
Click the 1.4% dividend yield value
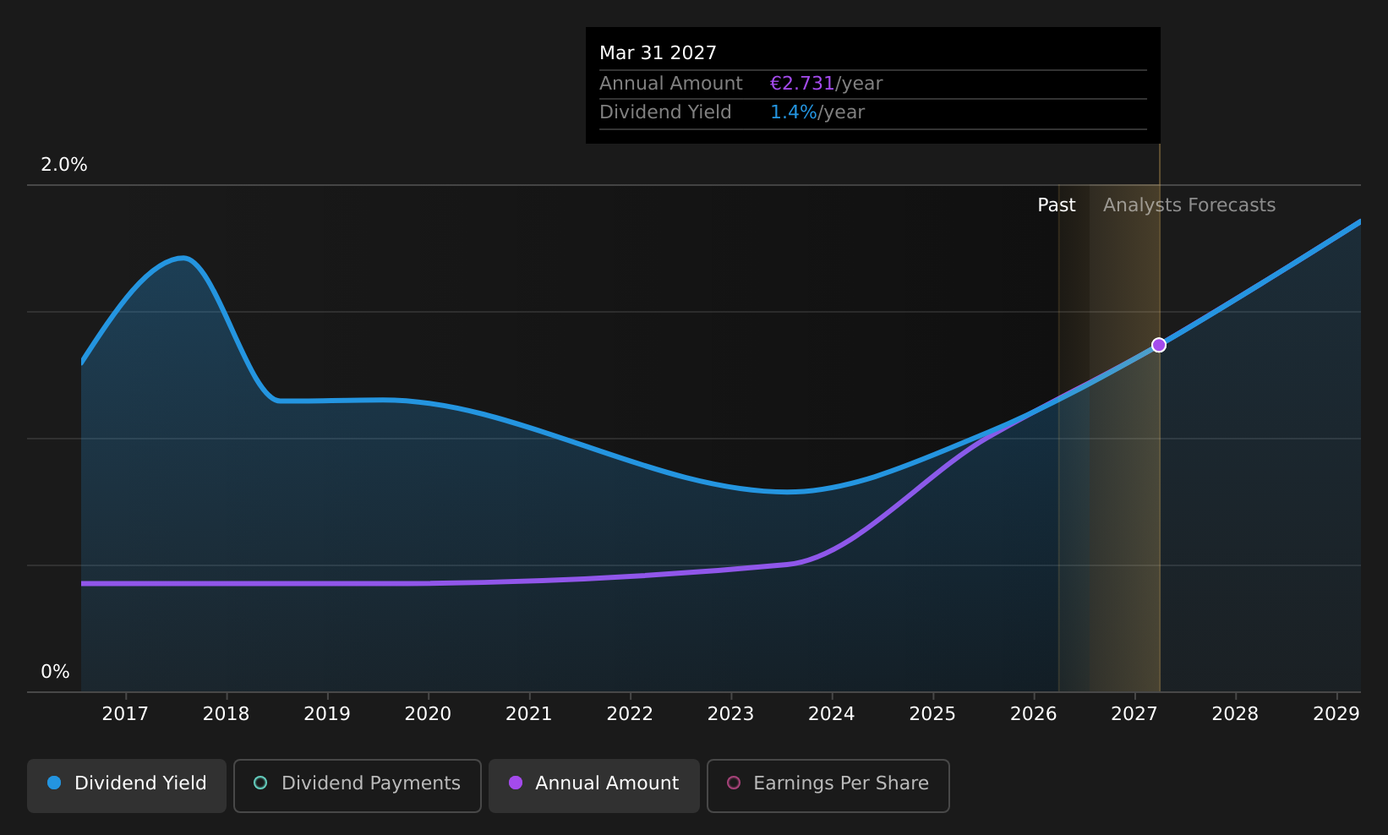click(794, 112)
